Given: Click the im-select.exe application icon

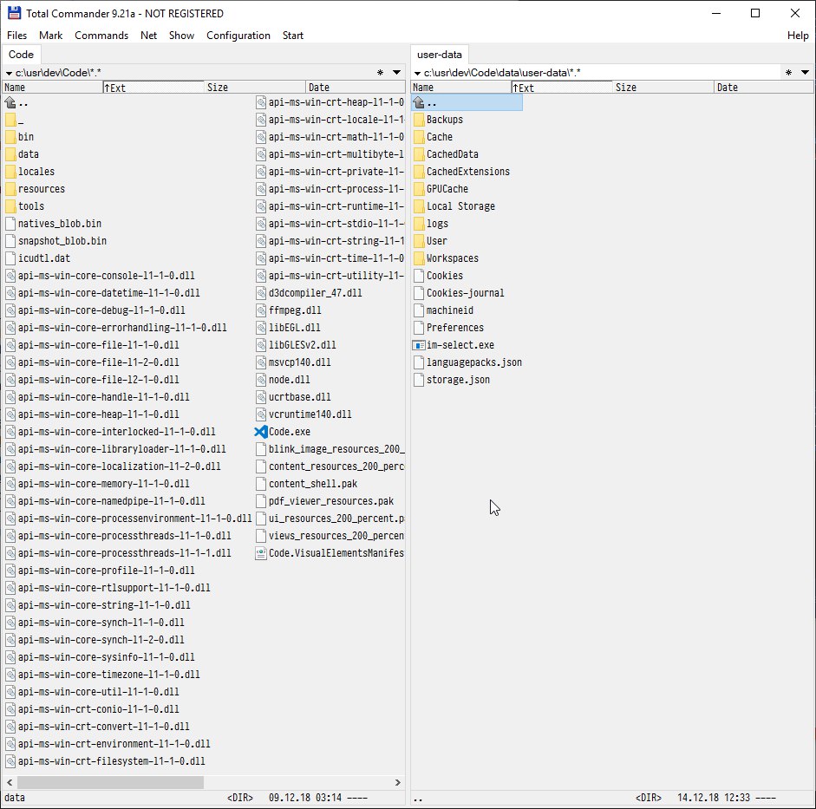Looking at the screenshot, I should 419,345.
